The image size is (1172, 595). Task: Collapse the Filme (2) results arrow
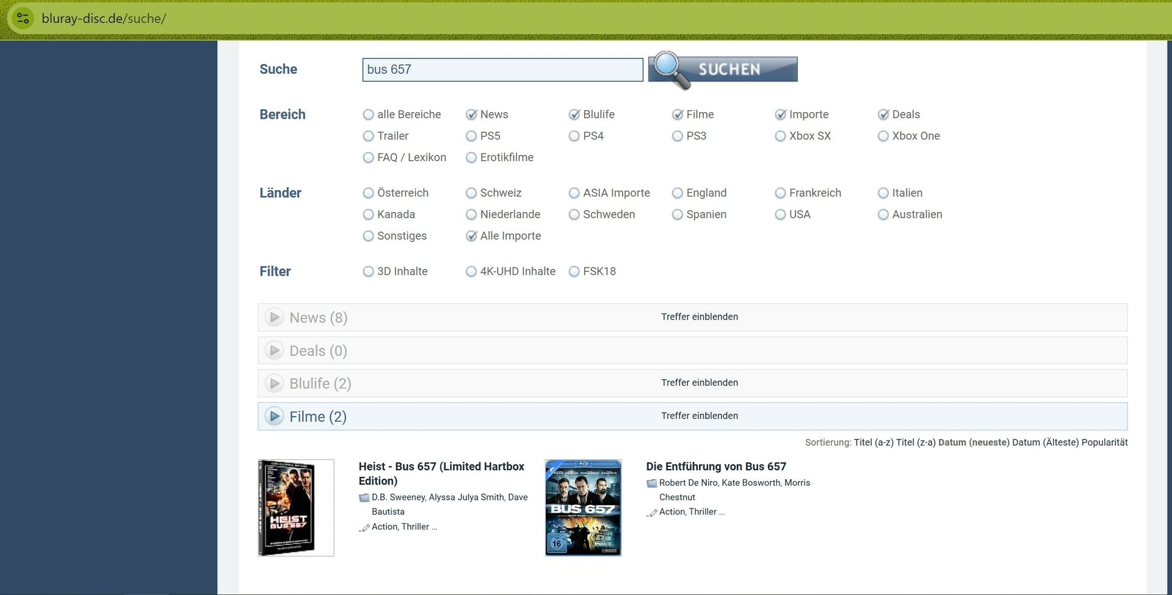click(274, 416)
